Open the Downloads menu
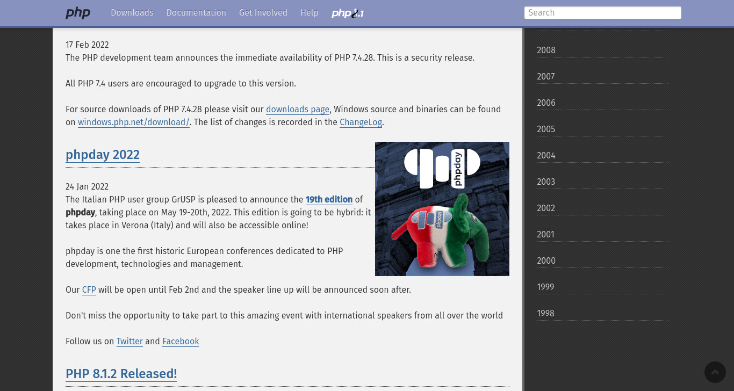This screenshot has height=391, width=734. pyautogui.click(x=132, y=13)
